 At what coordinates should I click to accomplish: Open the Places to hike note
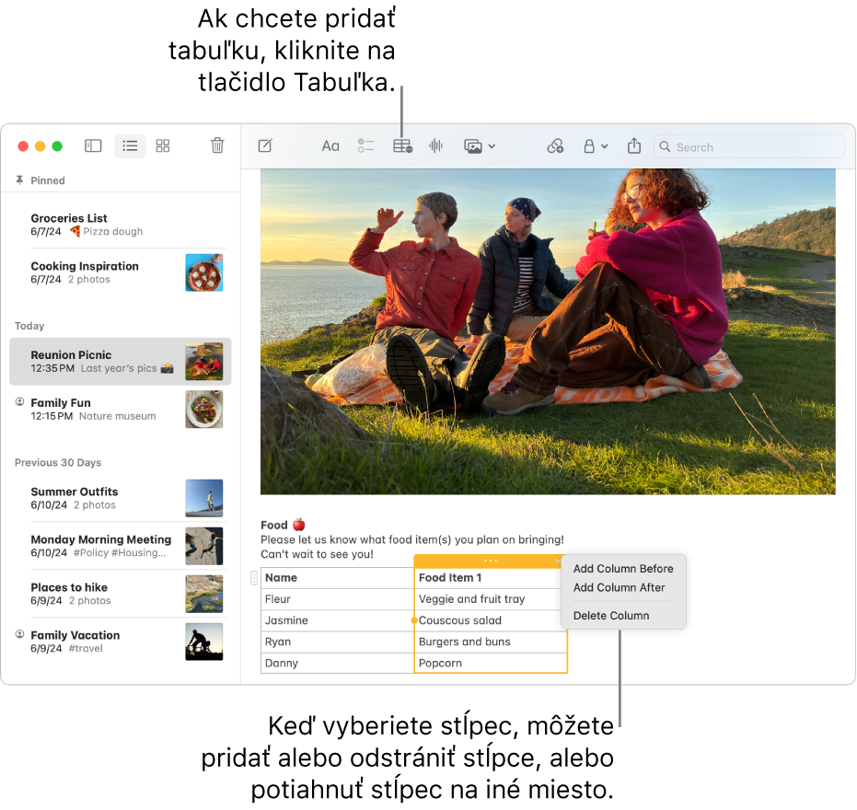pos(121,594)
